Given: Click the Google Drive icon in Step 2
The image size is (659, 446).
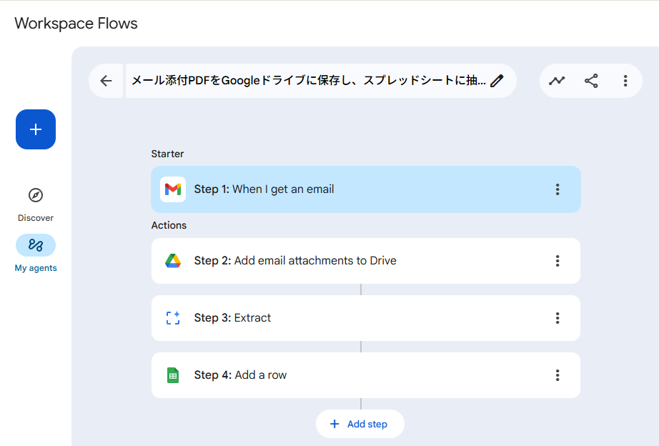Looking at the screenshot, I should coord(173,261).
